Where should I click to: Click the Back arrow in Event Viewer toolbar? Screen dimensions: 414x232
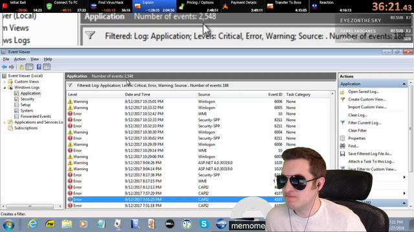tap(5, 67)
